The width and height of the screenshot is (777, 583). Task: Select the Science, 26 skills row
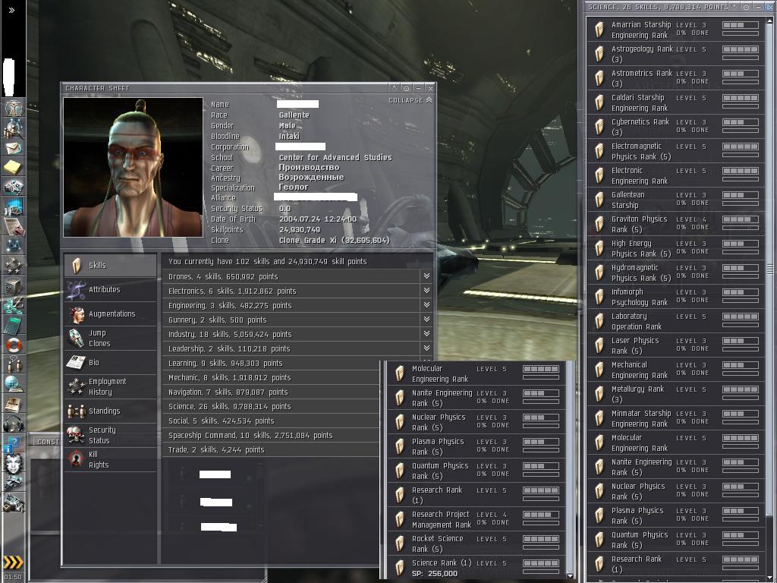(272, 407)
